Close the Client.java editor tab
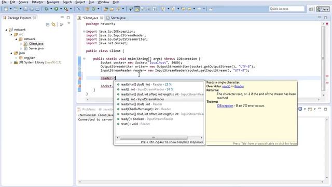 tap(102, 18)
